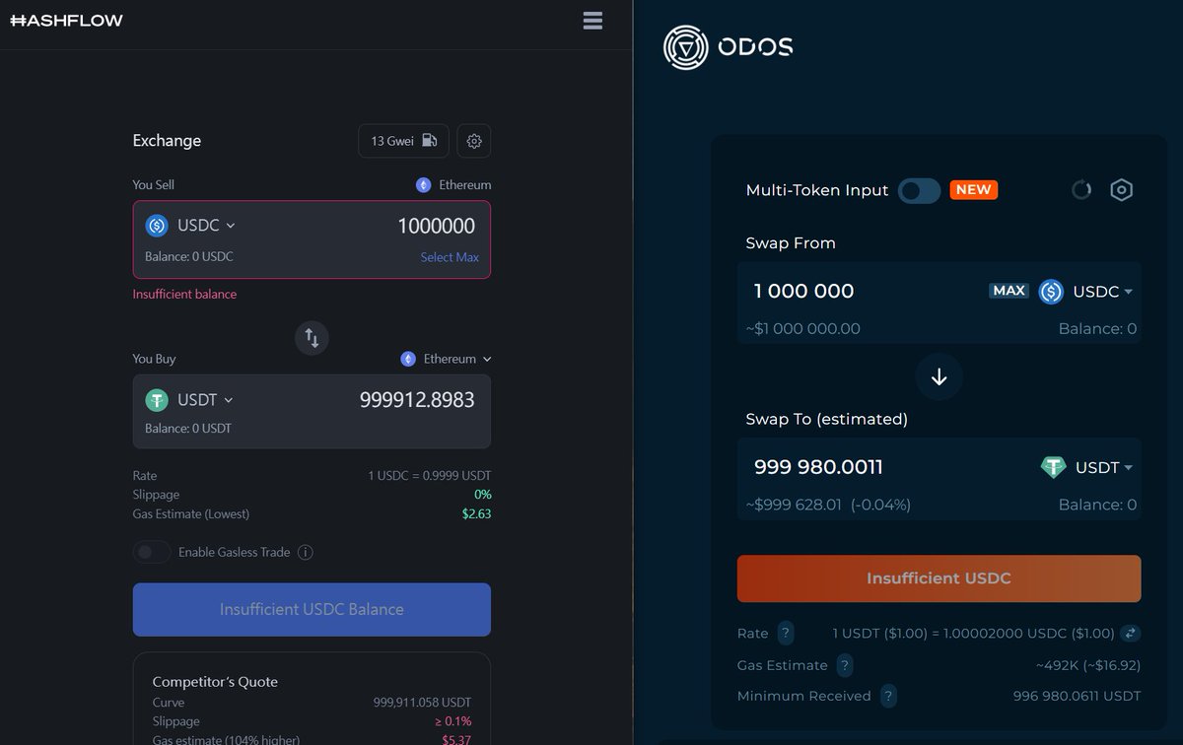Click the Hashflow buy amount 999912.8983
This screenshot has width=1183, height=745.
tap(417, 400)
